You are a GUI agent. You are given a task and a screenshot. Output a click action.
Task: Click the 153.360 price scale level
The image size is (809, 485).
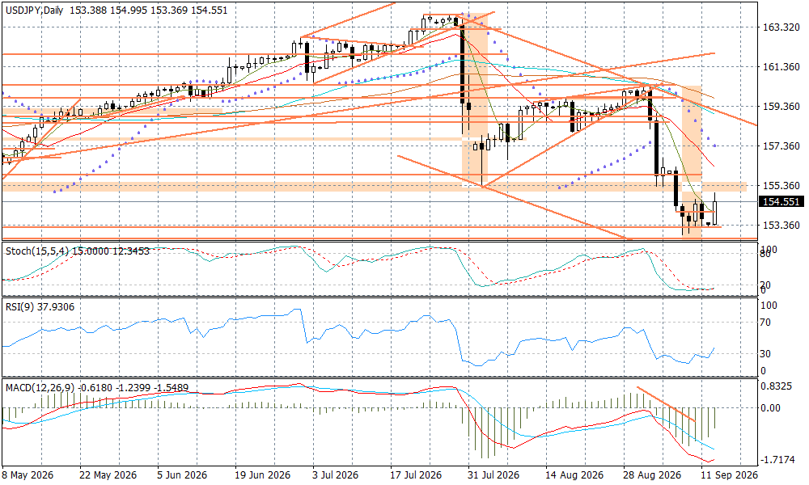(x=781, y=226)
